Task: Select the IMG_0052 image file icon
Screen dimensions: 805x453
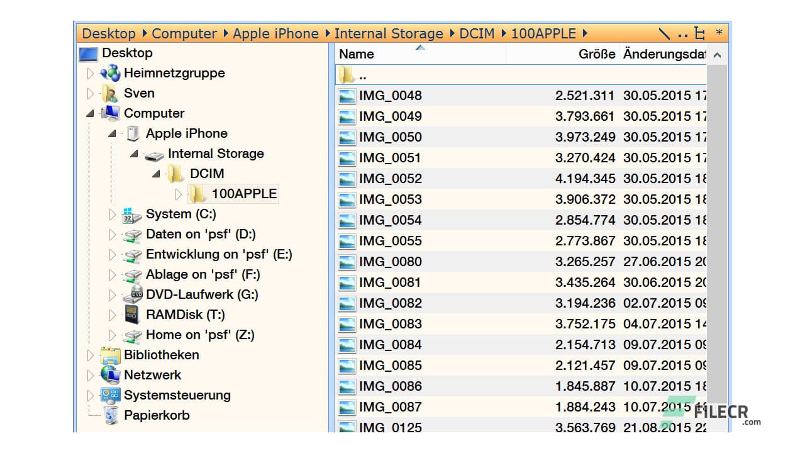Action: (x=347, y=179)
